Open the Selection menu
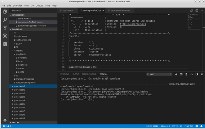The width and height of the screenshot is (205, 129). 18,6
